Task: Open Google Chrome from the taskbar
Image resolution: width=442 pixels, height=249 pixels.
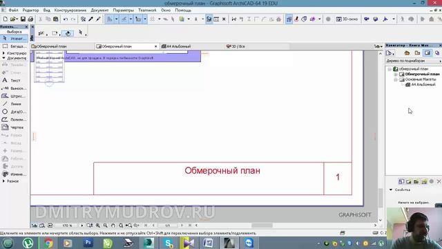Action: (48, 243)
